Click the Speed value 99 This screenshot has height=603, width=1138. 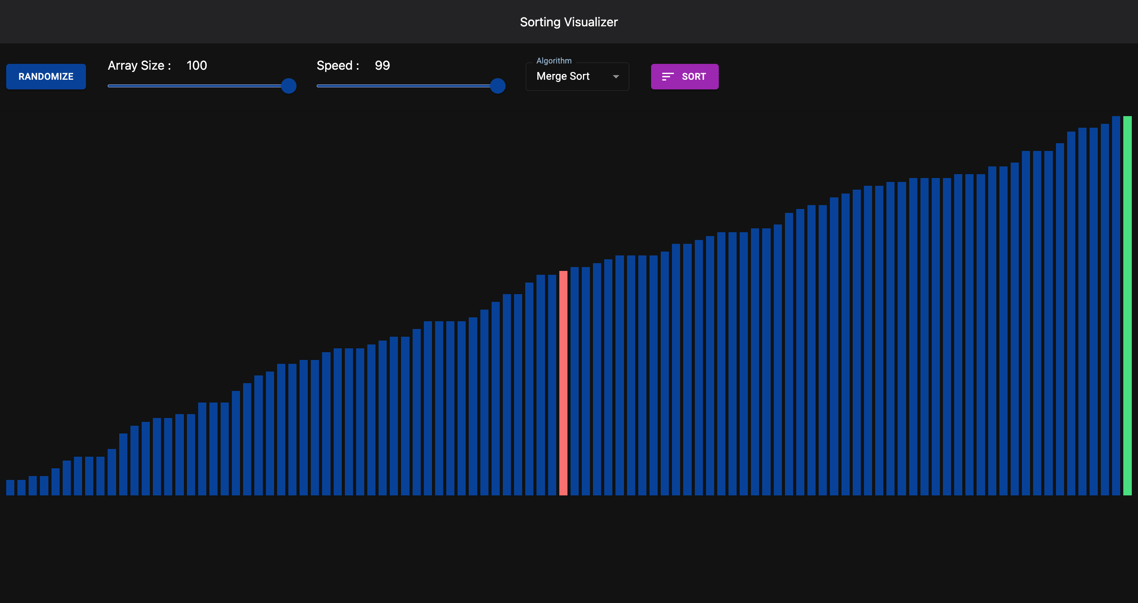click(382, 65)
